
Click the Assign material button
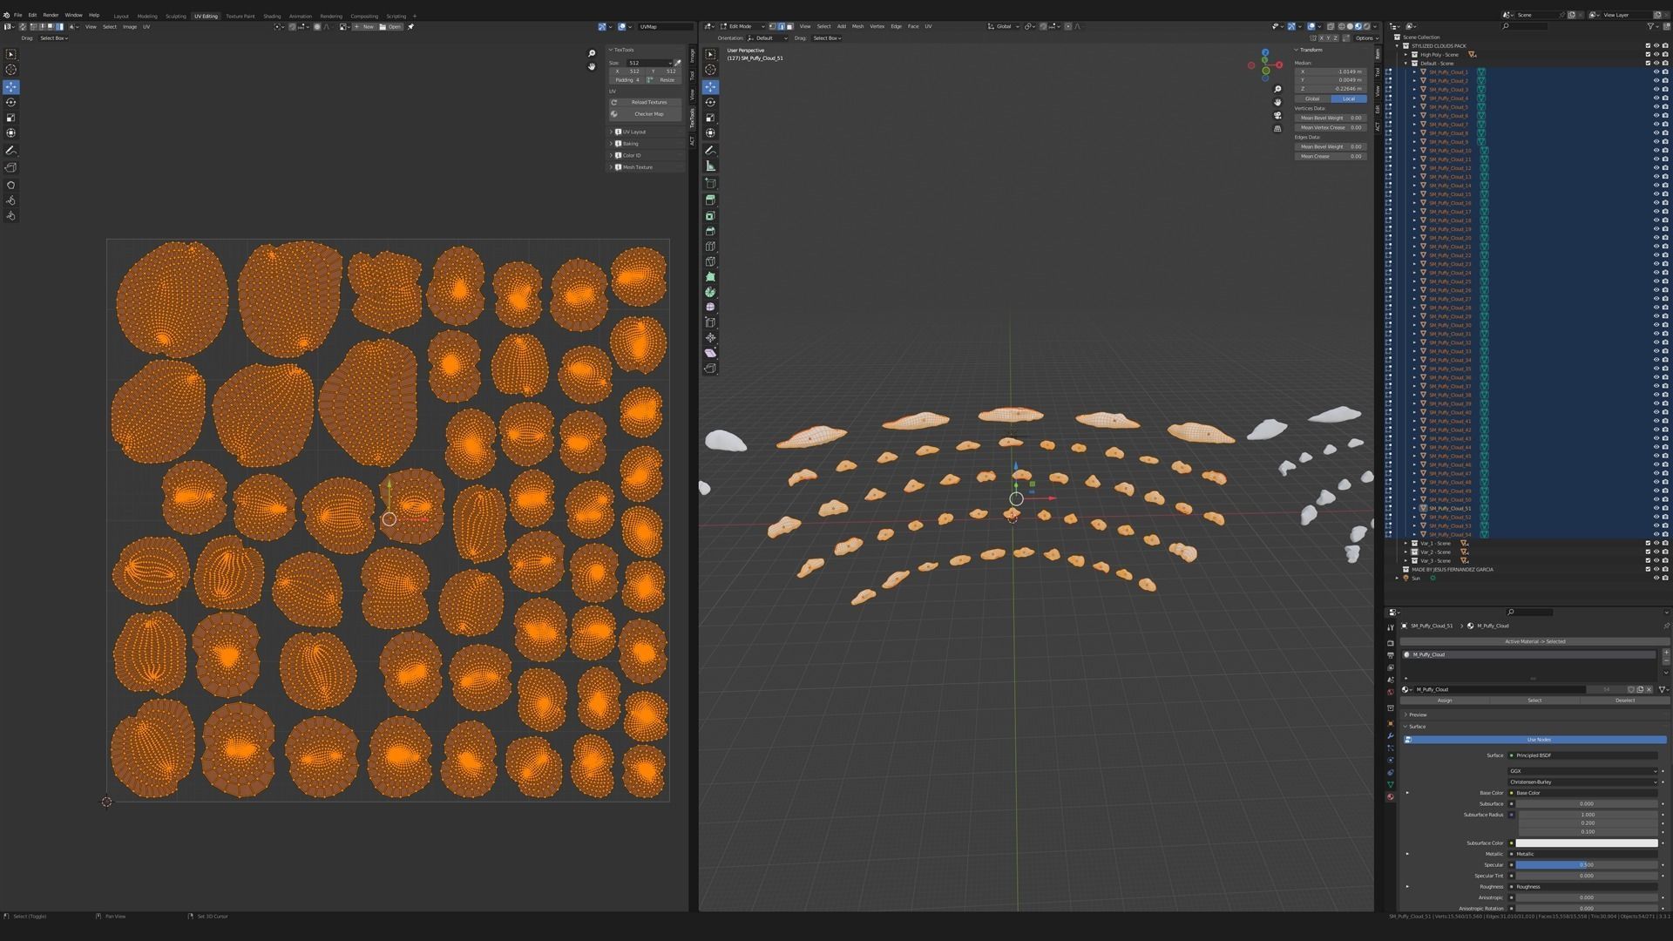[x=1445, y=701]
